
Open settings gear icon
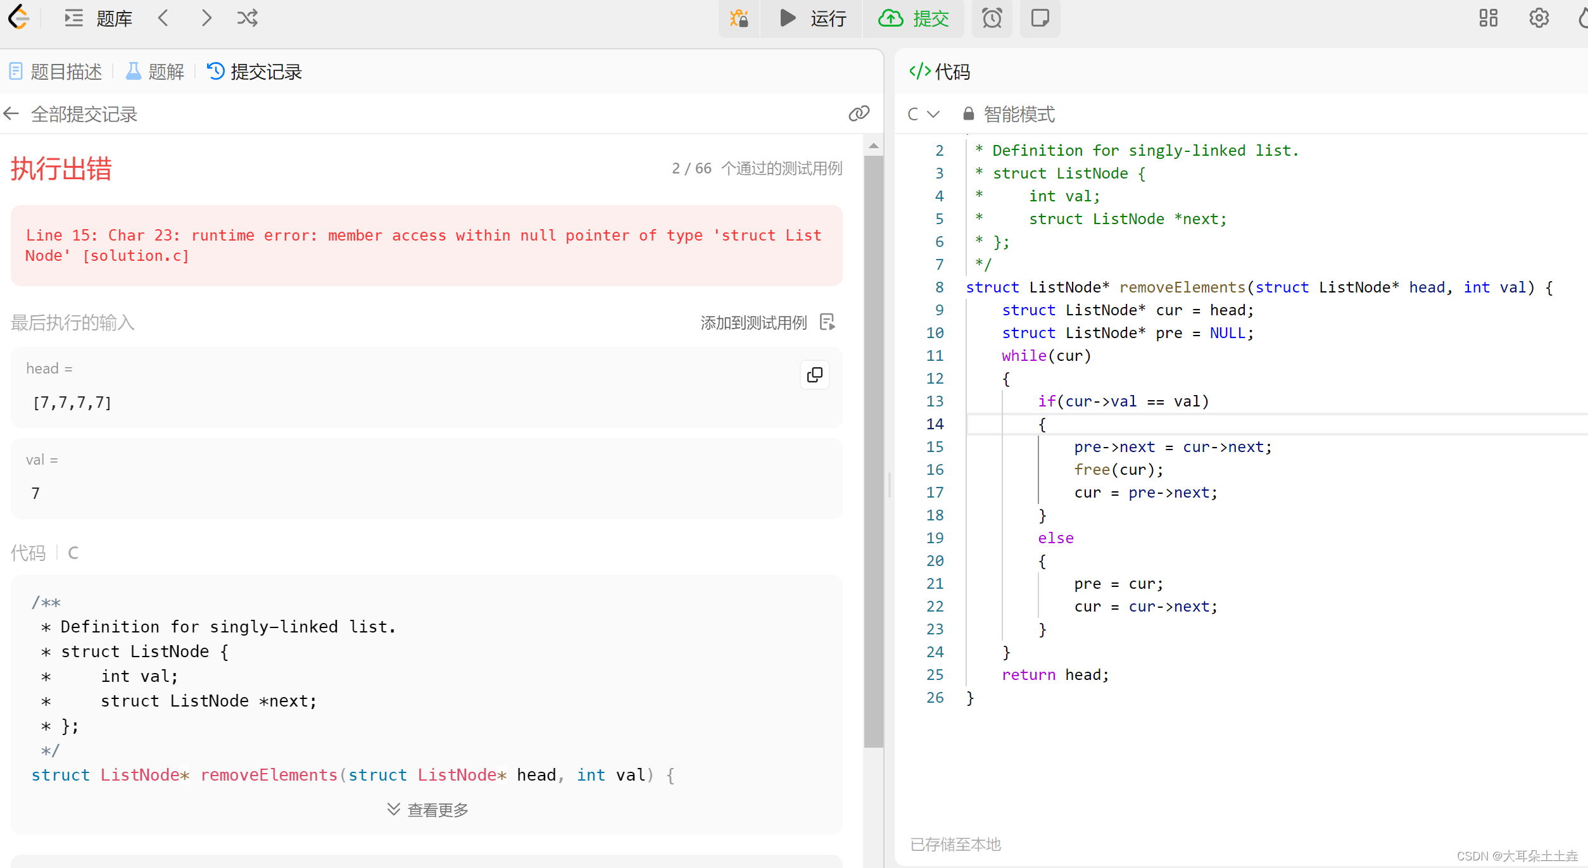click(x=1539, y=18)
